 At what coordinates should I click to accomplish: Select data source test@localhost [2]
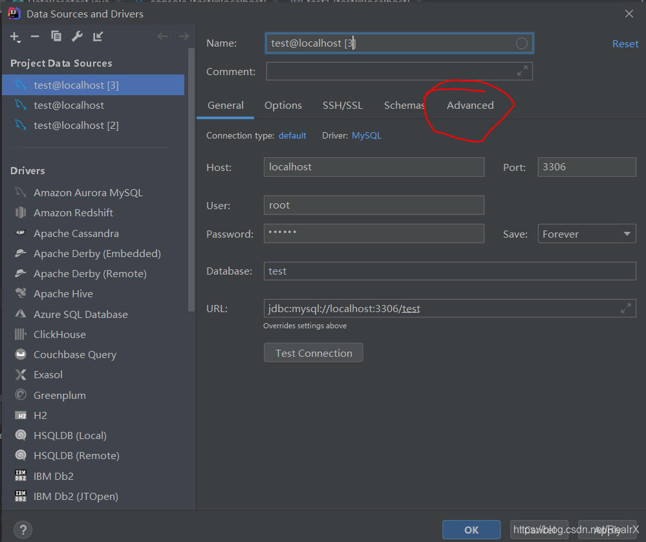pyautogui.click(x=93, y=126)
